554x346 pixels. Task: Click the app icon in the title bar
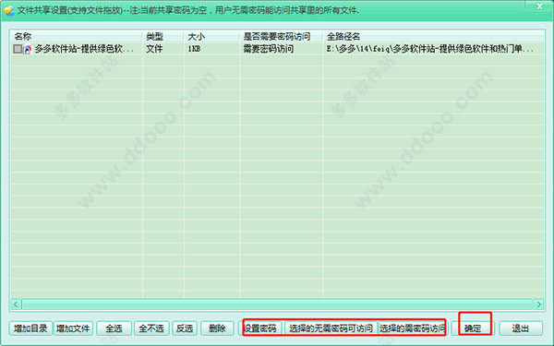click(x=9, y=10)
